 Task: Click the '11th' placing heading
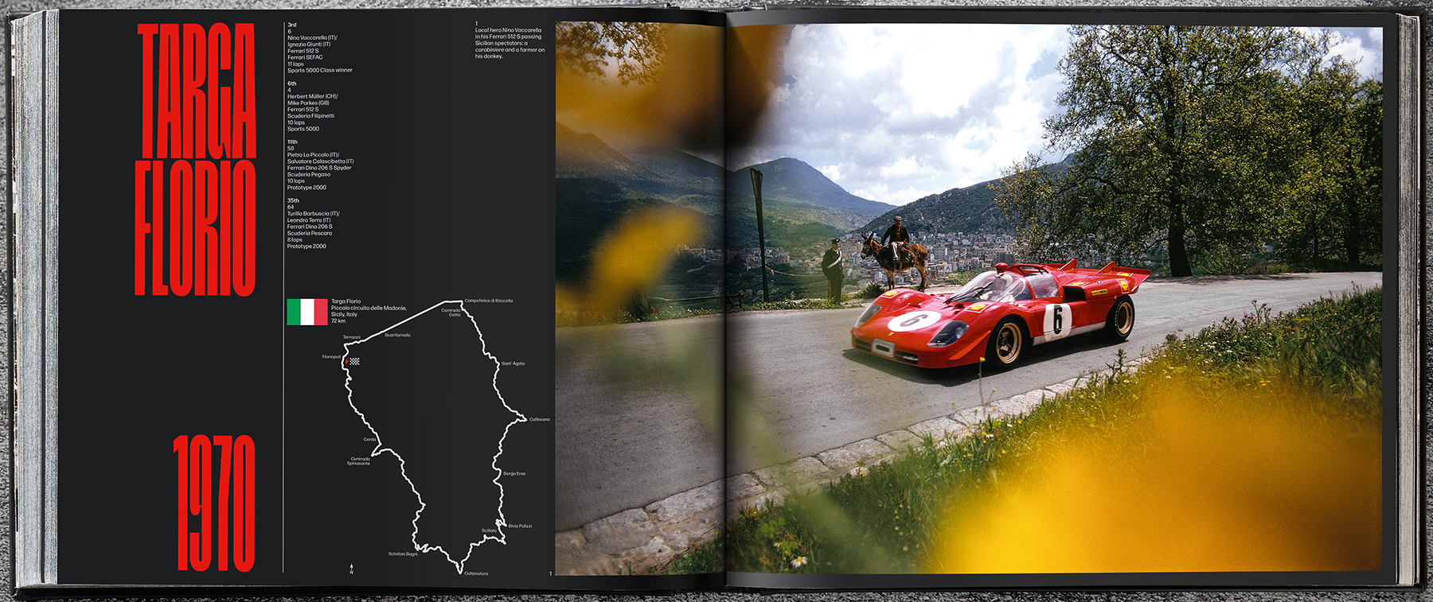(x=292, y=142)
